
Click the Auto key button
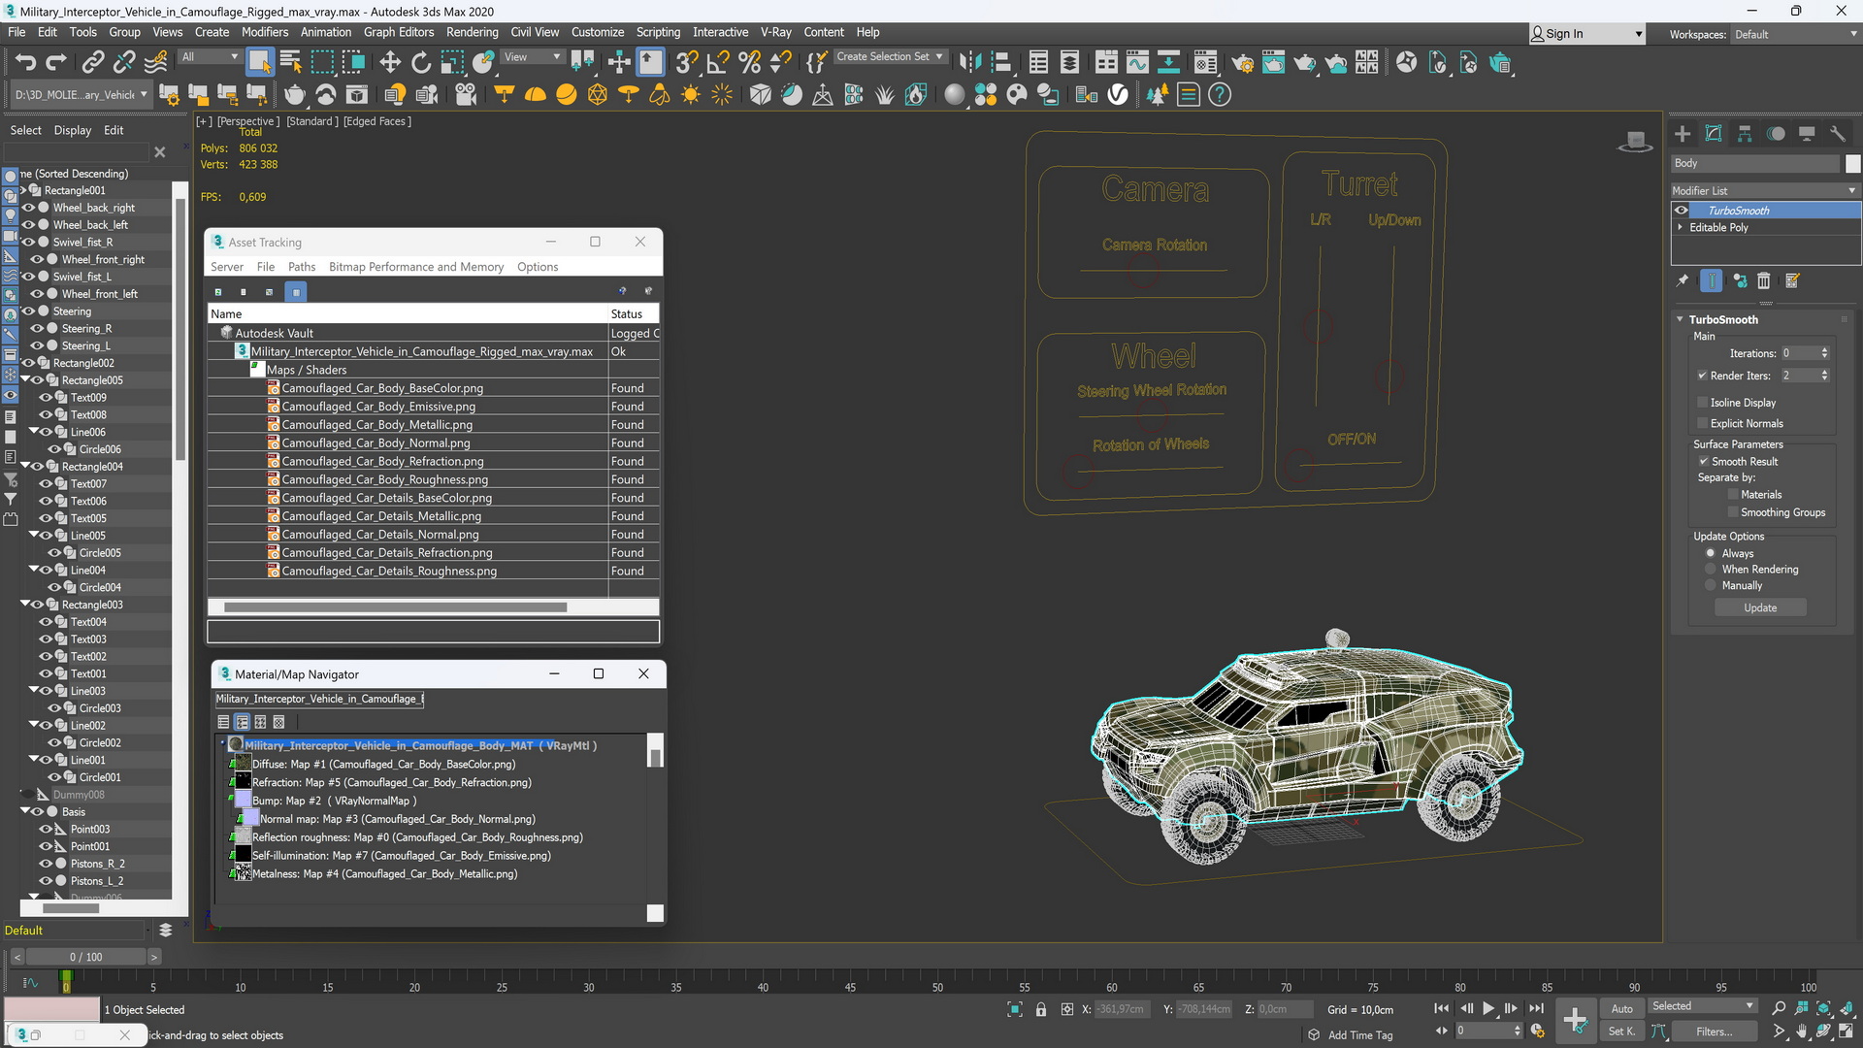click(1621, 1009)
